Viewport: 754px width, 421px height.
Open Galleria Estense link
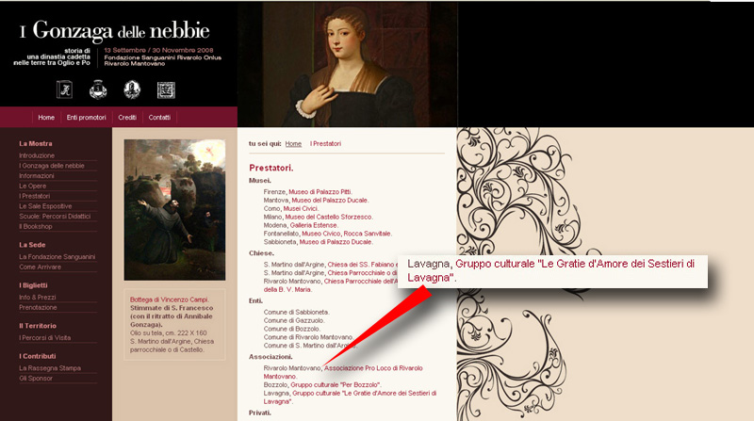click(x=314, y=225)
